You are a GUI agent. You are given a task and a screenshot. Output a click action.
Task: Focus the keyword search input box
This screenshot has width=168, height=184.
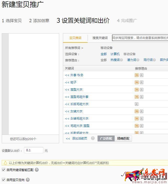(140, 38)
